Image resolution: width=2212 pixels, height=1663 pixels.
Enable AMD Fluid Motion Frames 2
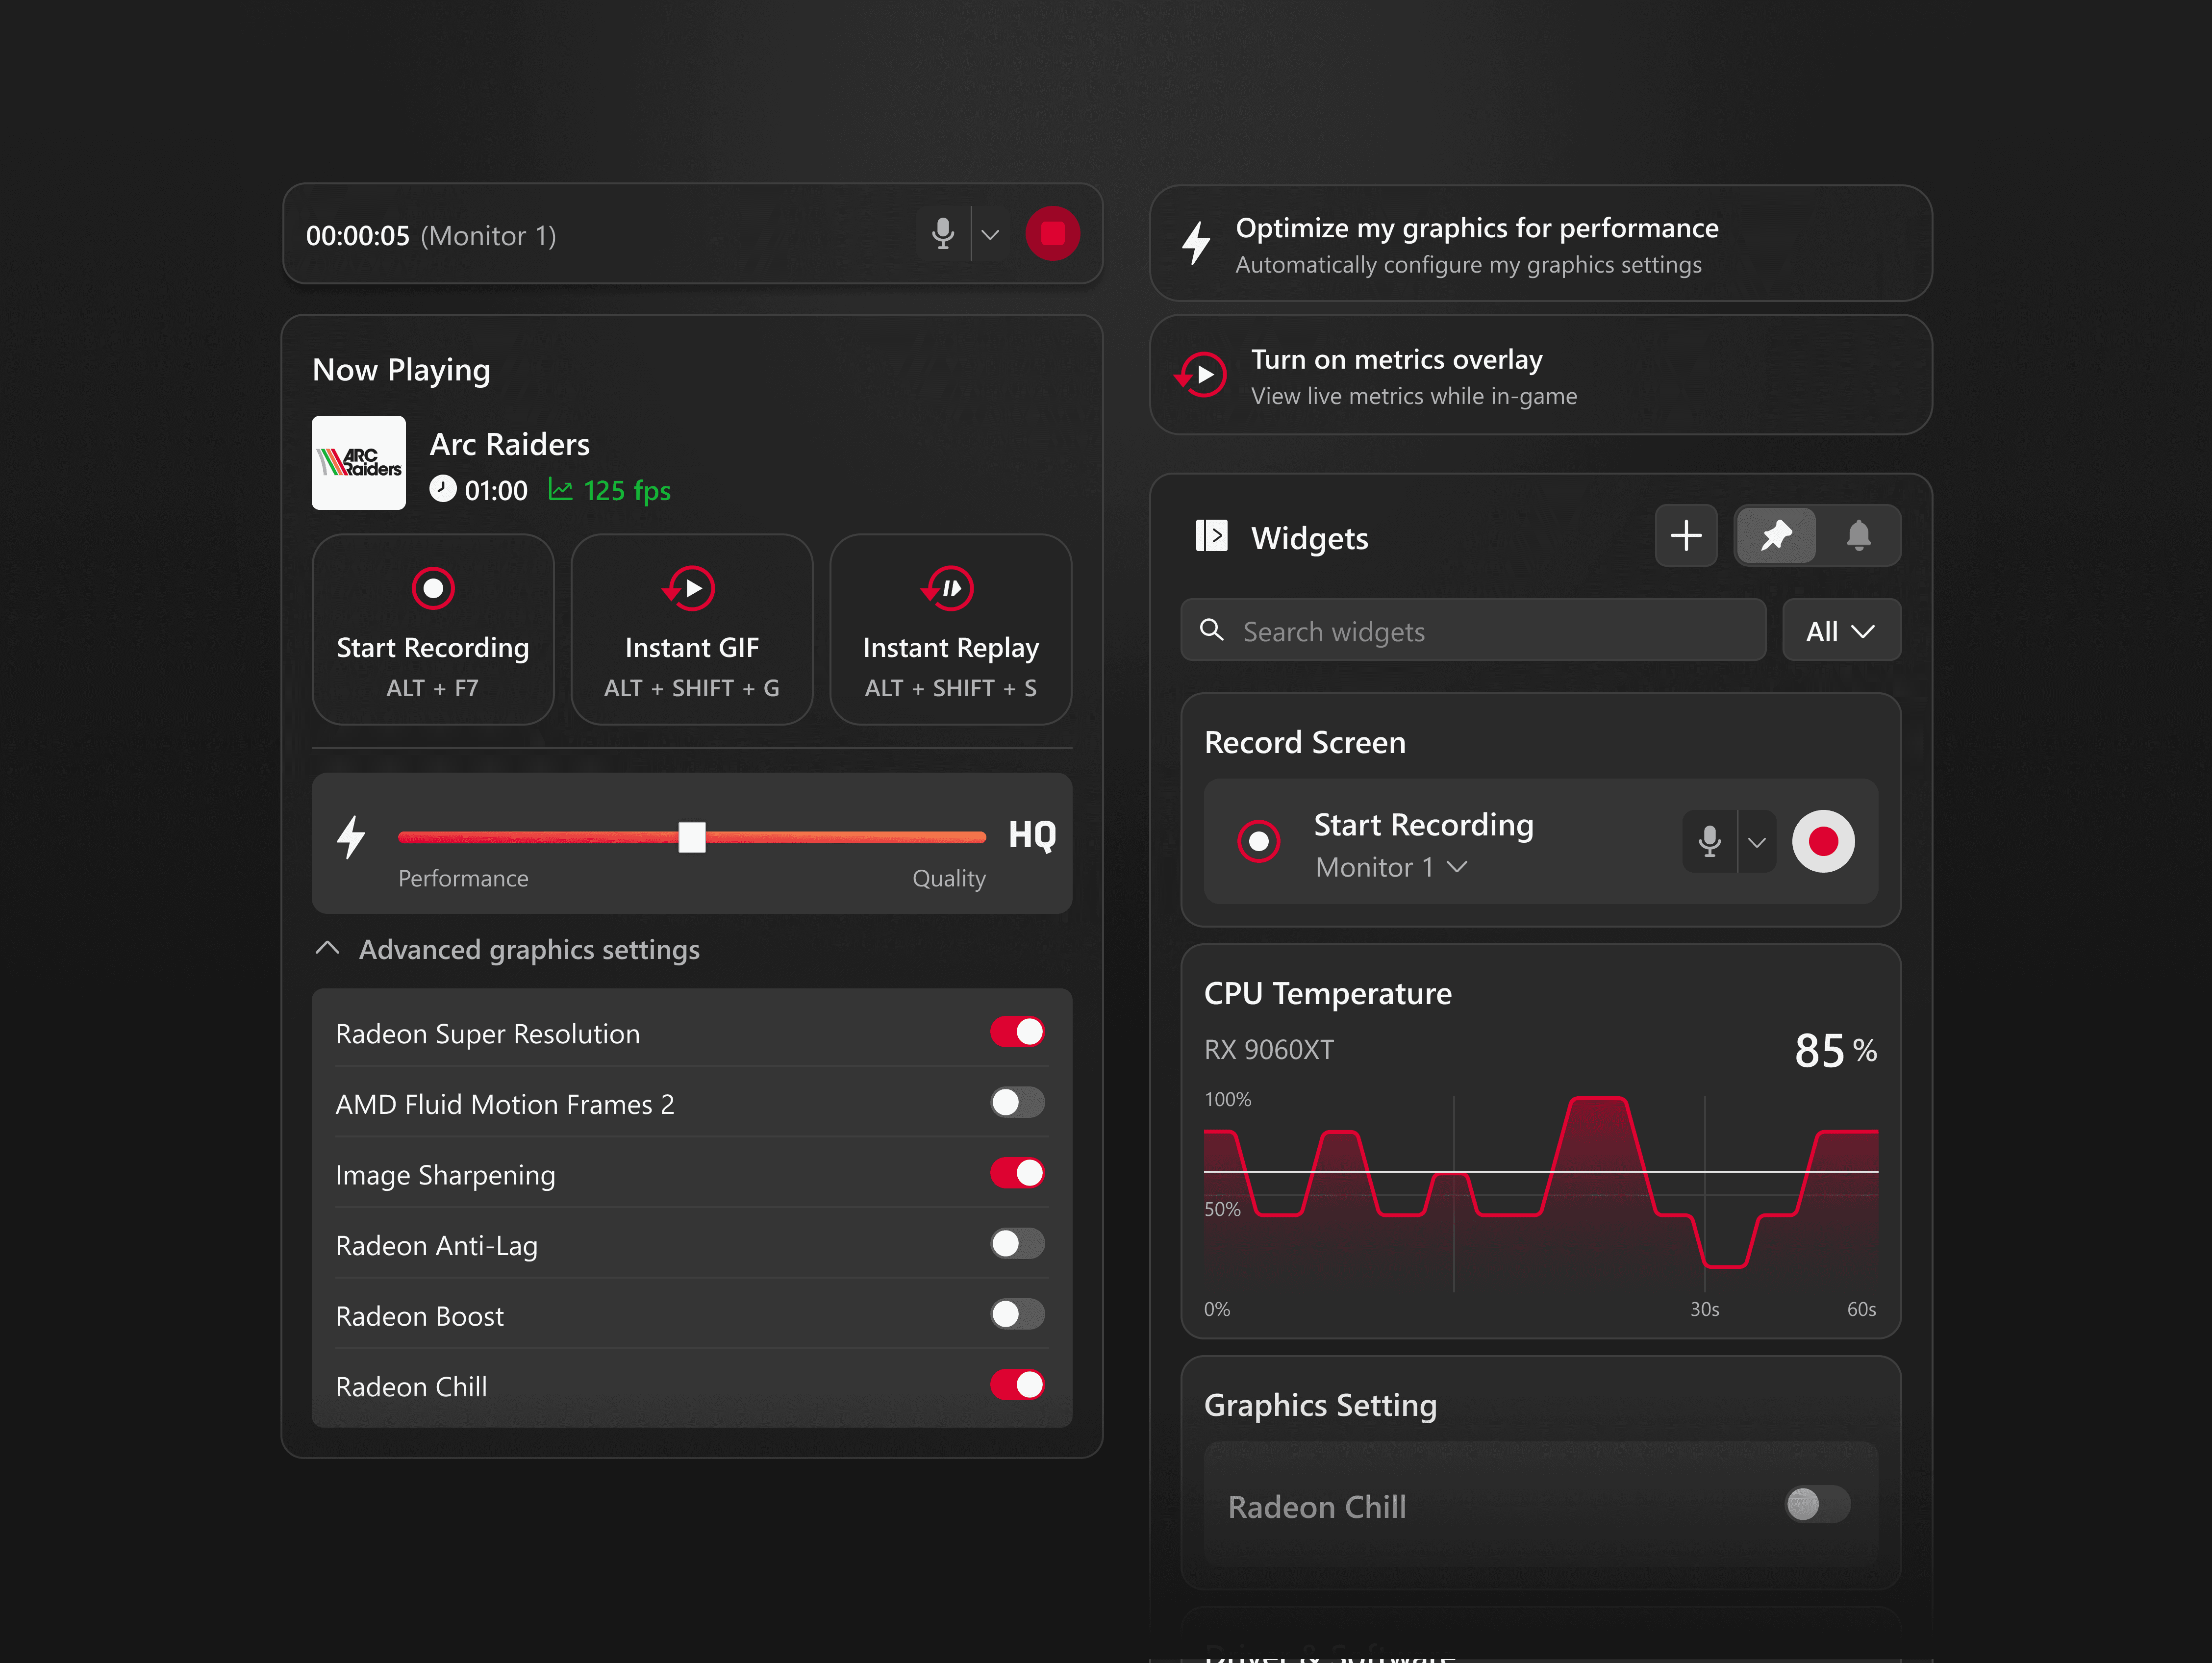pyautogui.click(x=1017, y=1103)
